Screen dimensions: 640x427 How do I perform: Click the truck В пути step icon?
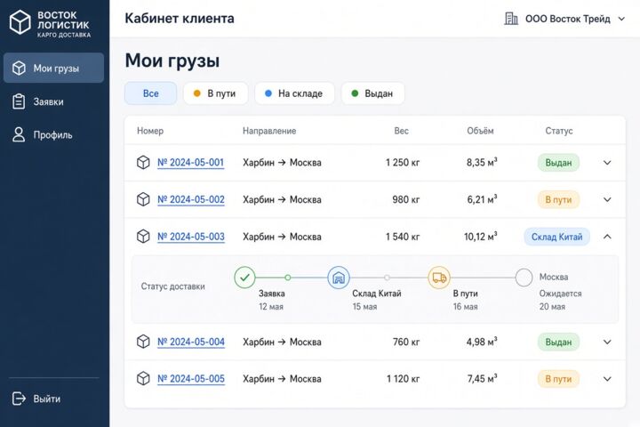(x=439, y=278)
